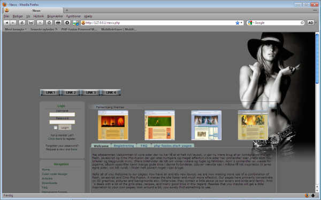Open the Funktioner menu
The width and height of the screenshot is (321, 200).
click(73, 17)
